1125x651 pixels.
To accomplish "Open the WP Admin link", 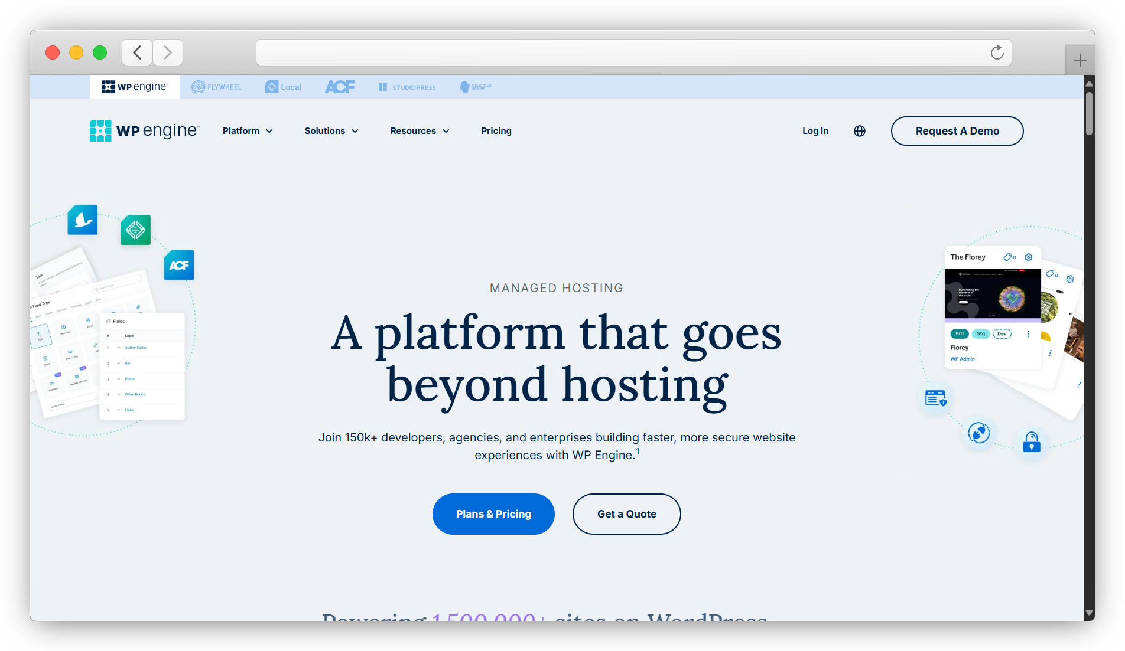I will pos(962,359).
